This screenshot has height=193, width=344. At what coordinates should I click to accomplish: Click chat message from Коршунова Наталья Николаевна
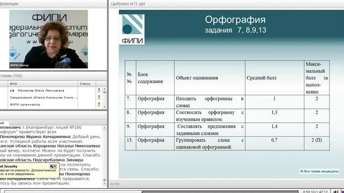(51, 151)
